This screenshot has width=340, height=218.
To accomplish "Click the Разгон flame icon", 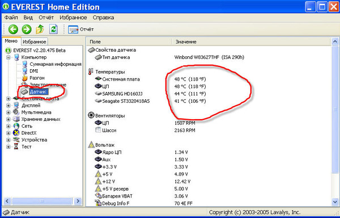I will (x=25, y=78).
